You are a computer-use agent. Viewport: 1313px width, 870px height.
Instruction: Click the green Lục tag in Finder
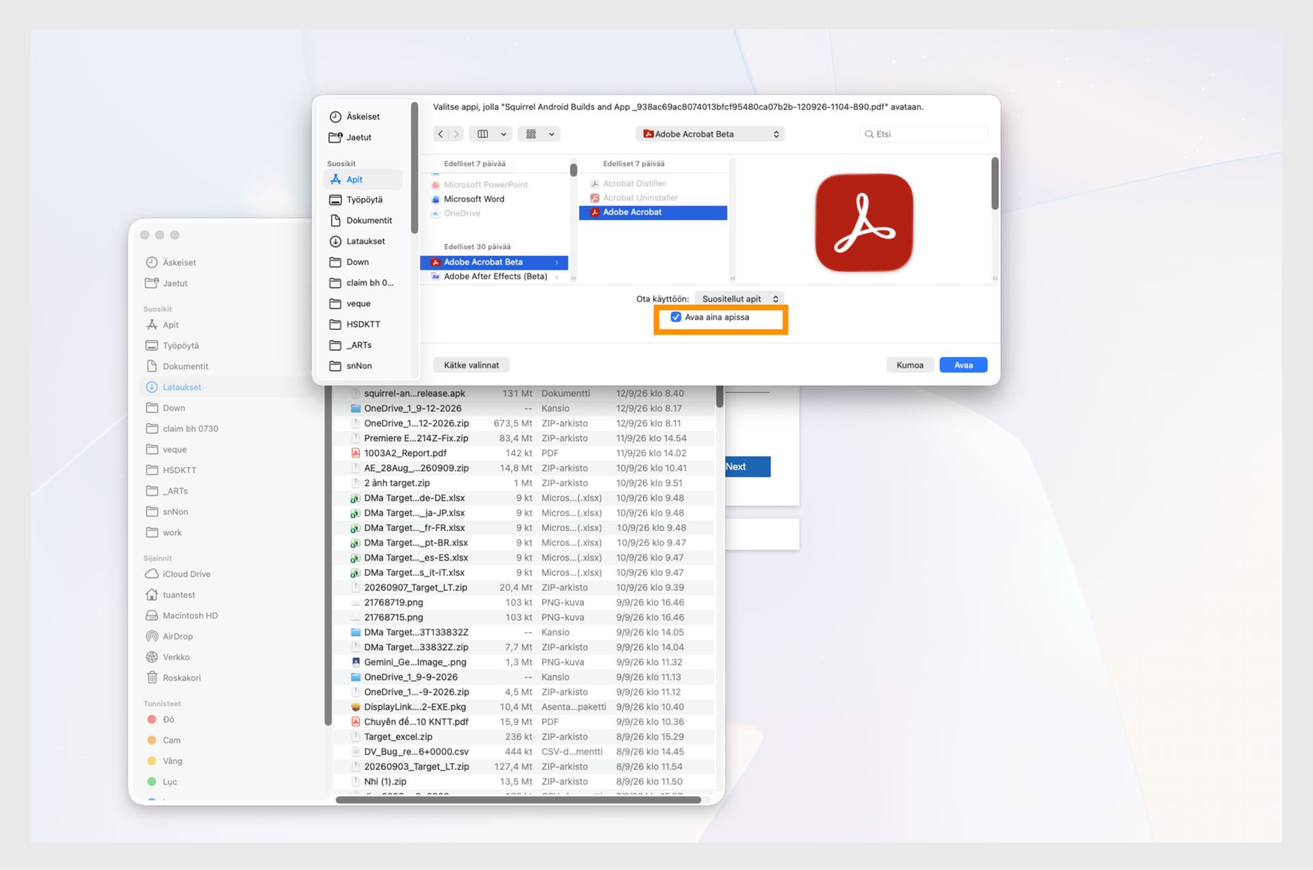[x=163, y=782]
